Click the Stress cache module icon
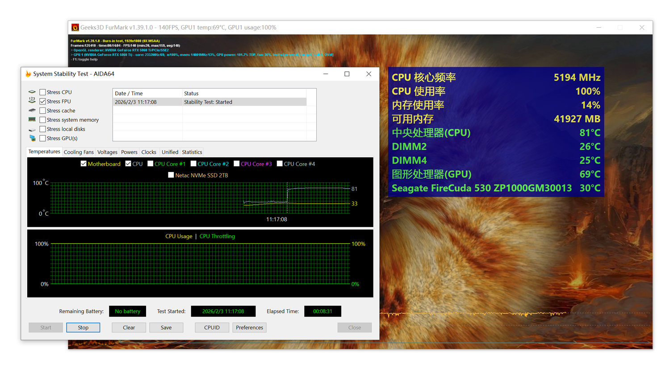This screenshot has width=670, height=382. [x=32, y=110]
